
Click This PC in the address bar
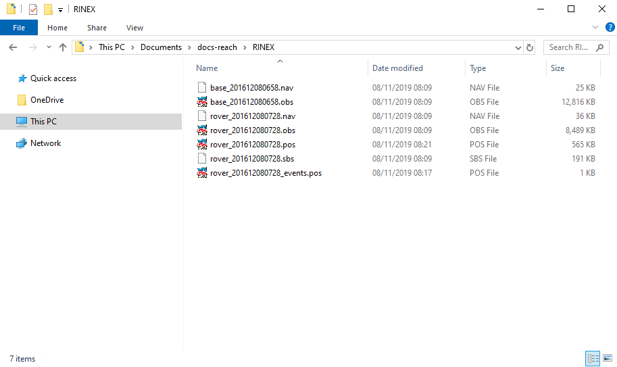click(112, 47)
